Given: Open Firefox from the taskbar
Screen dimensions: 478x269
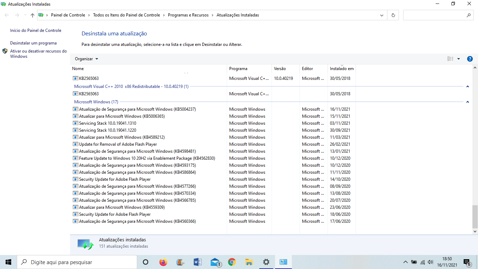Looking at the screenshot, I should tap(163, 262).
